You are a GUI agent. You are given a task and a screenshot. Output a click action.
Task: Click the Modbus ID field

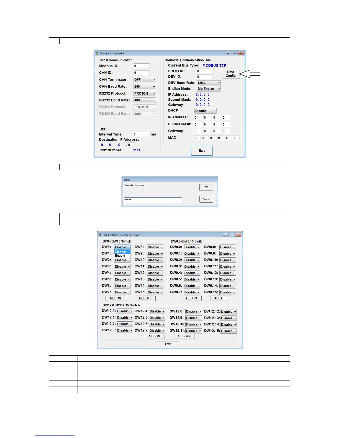(141, 66)
